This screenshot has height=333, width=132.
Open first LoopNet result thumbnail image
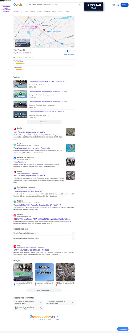click(70, 132)
